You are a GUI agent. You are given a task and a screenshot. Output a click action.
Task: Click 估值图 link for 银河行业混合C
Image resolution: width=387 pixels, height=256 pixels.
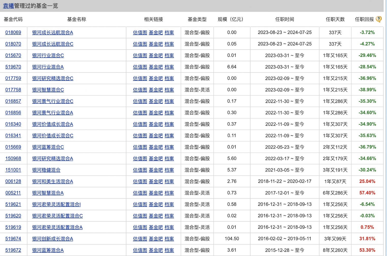pyautogui.click(x=140, y=55)
